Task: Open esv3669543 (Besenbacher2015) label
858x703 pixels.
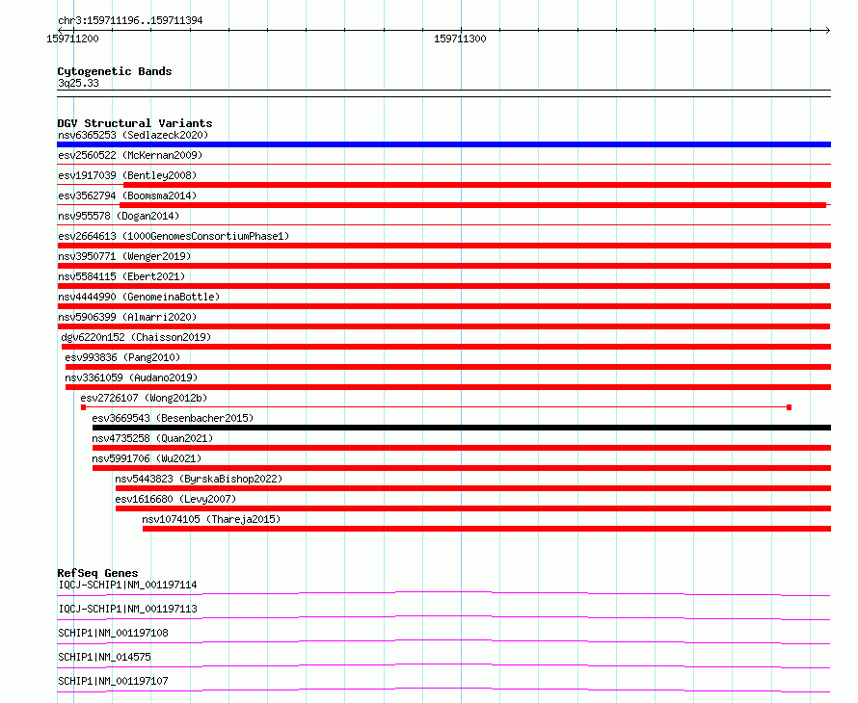Action: [173, 418]
